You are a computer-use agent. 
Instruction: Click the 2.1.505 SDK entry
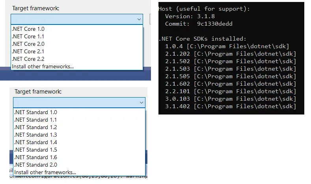(x=231, y=76)
